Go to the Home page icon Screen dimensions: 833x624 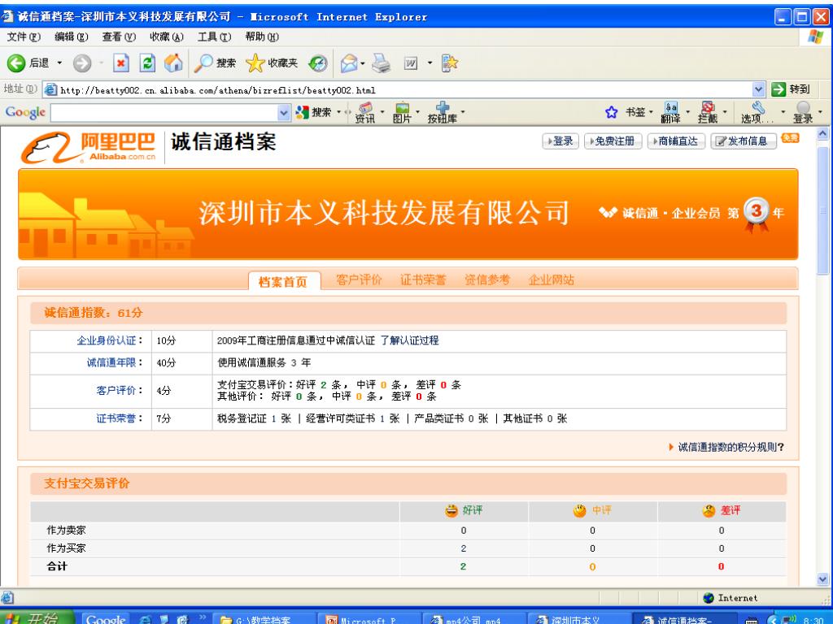pyautogui.click(x=173, y=63)
